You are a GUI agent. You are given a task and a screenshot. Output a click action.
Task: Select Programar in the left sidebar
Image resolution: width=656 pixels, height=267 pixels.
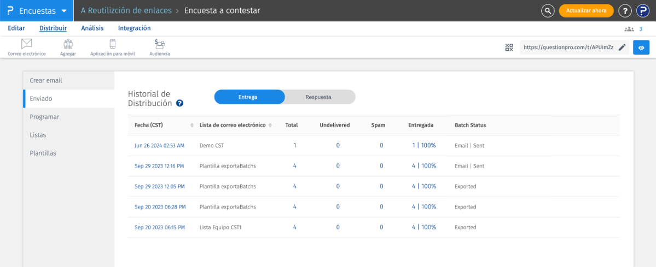click(x=44, y=117)
